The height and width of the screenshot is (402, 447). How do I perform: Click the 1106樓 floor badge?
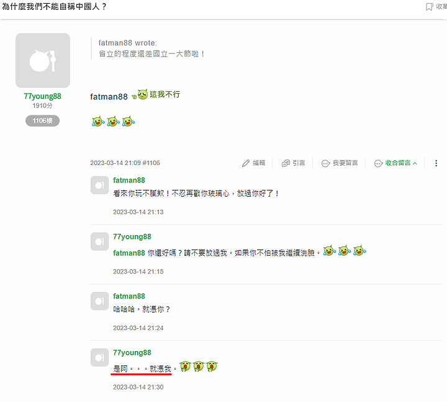[42, 121]
